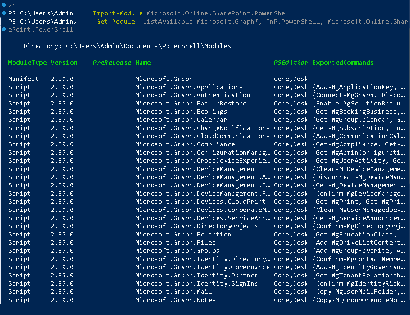Select Microsoft.Graph.Notes name
The height and width of the screenshot is (315, 410).
pyautogui.click(x=176, y=300)
